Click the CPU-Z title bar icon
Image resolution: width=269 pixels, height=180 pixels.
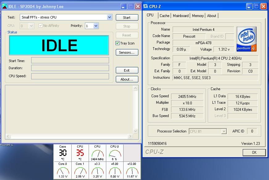click(x=146, y=6)
